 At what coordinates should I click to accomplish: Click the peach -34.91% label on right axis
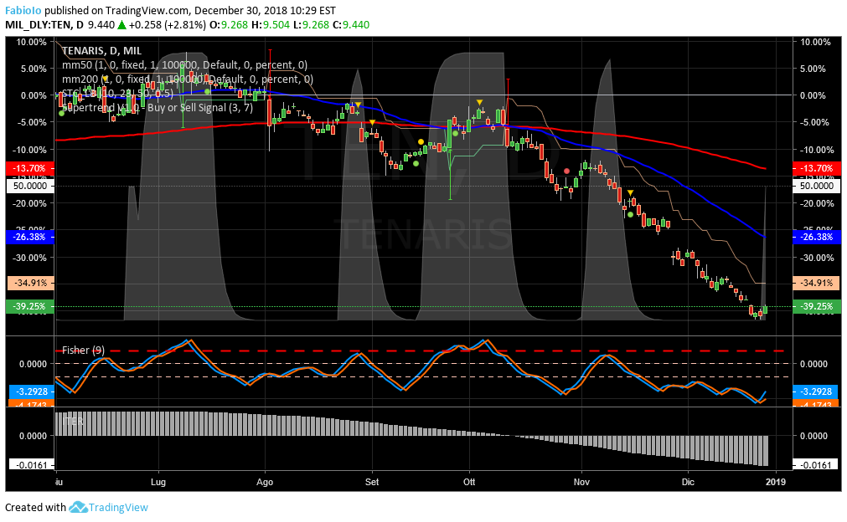pos(816,283)
